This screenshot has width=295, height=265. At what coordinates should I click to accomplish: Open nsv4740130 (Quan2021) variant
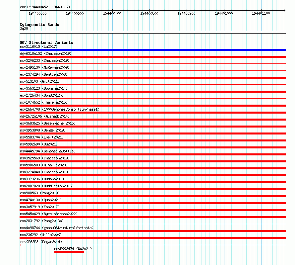(x=41, y=200)
